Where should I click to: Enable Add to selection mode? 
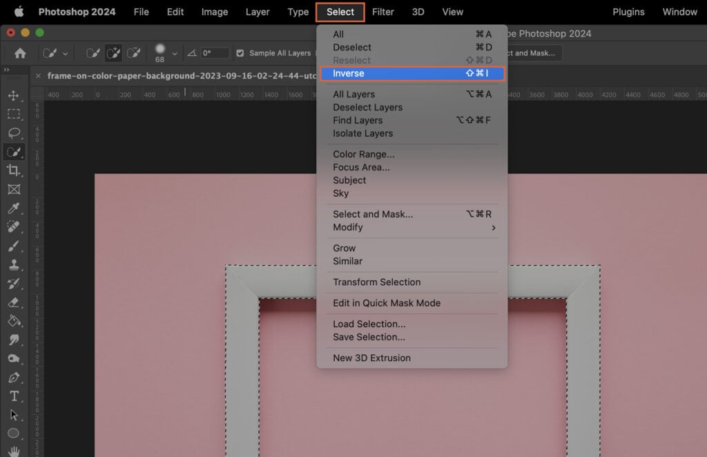tap(115, 52)
